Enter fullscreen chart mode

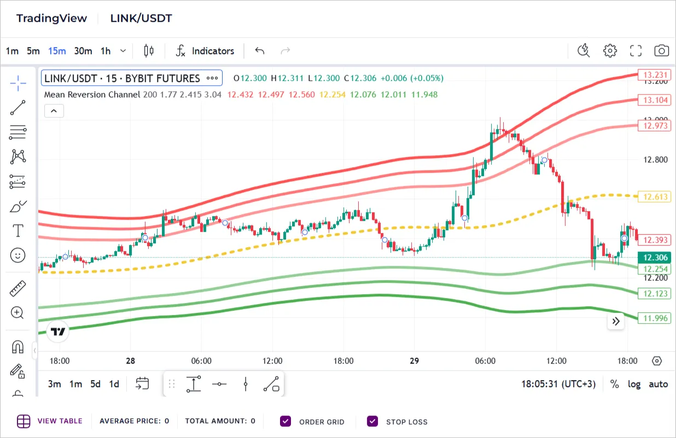[636, 51]
